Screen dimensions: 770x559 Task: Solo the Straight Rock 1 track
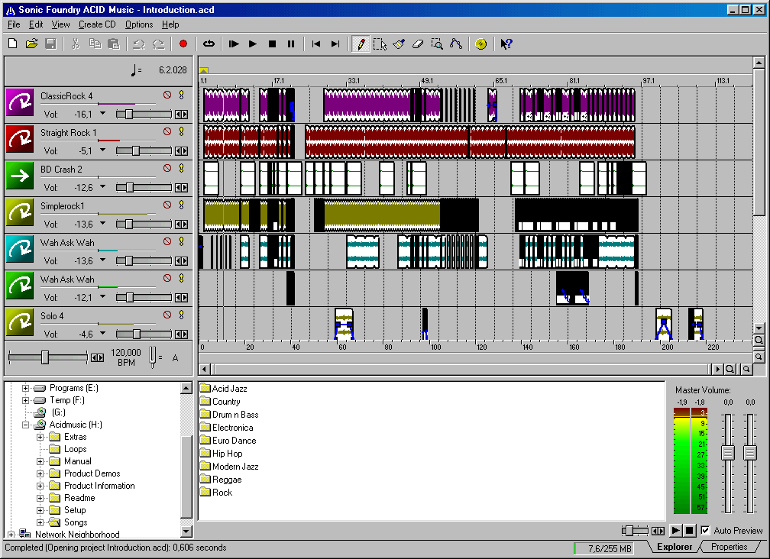coord(182,132)
